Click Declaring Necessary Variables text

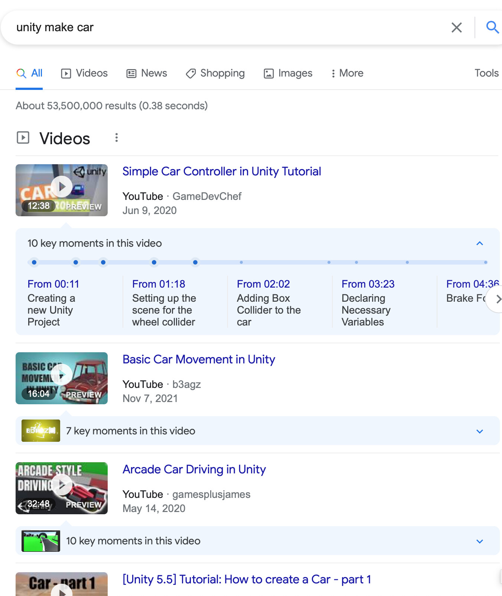pyautogui.click(x=366, y=310)
